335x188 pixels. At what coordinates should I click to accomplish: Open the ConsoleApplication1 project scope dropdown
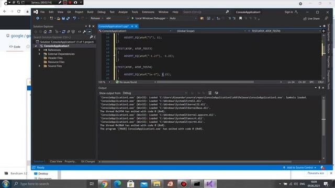pyautogui.click(x=135, y=31)
